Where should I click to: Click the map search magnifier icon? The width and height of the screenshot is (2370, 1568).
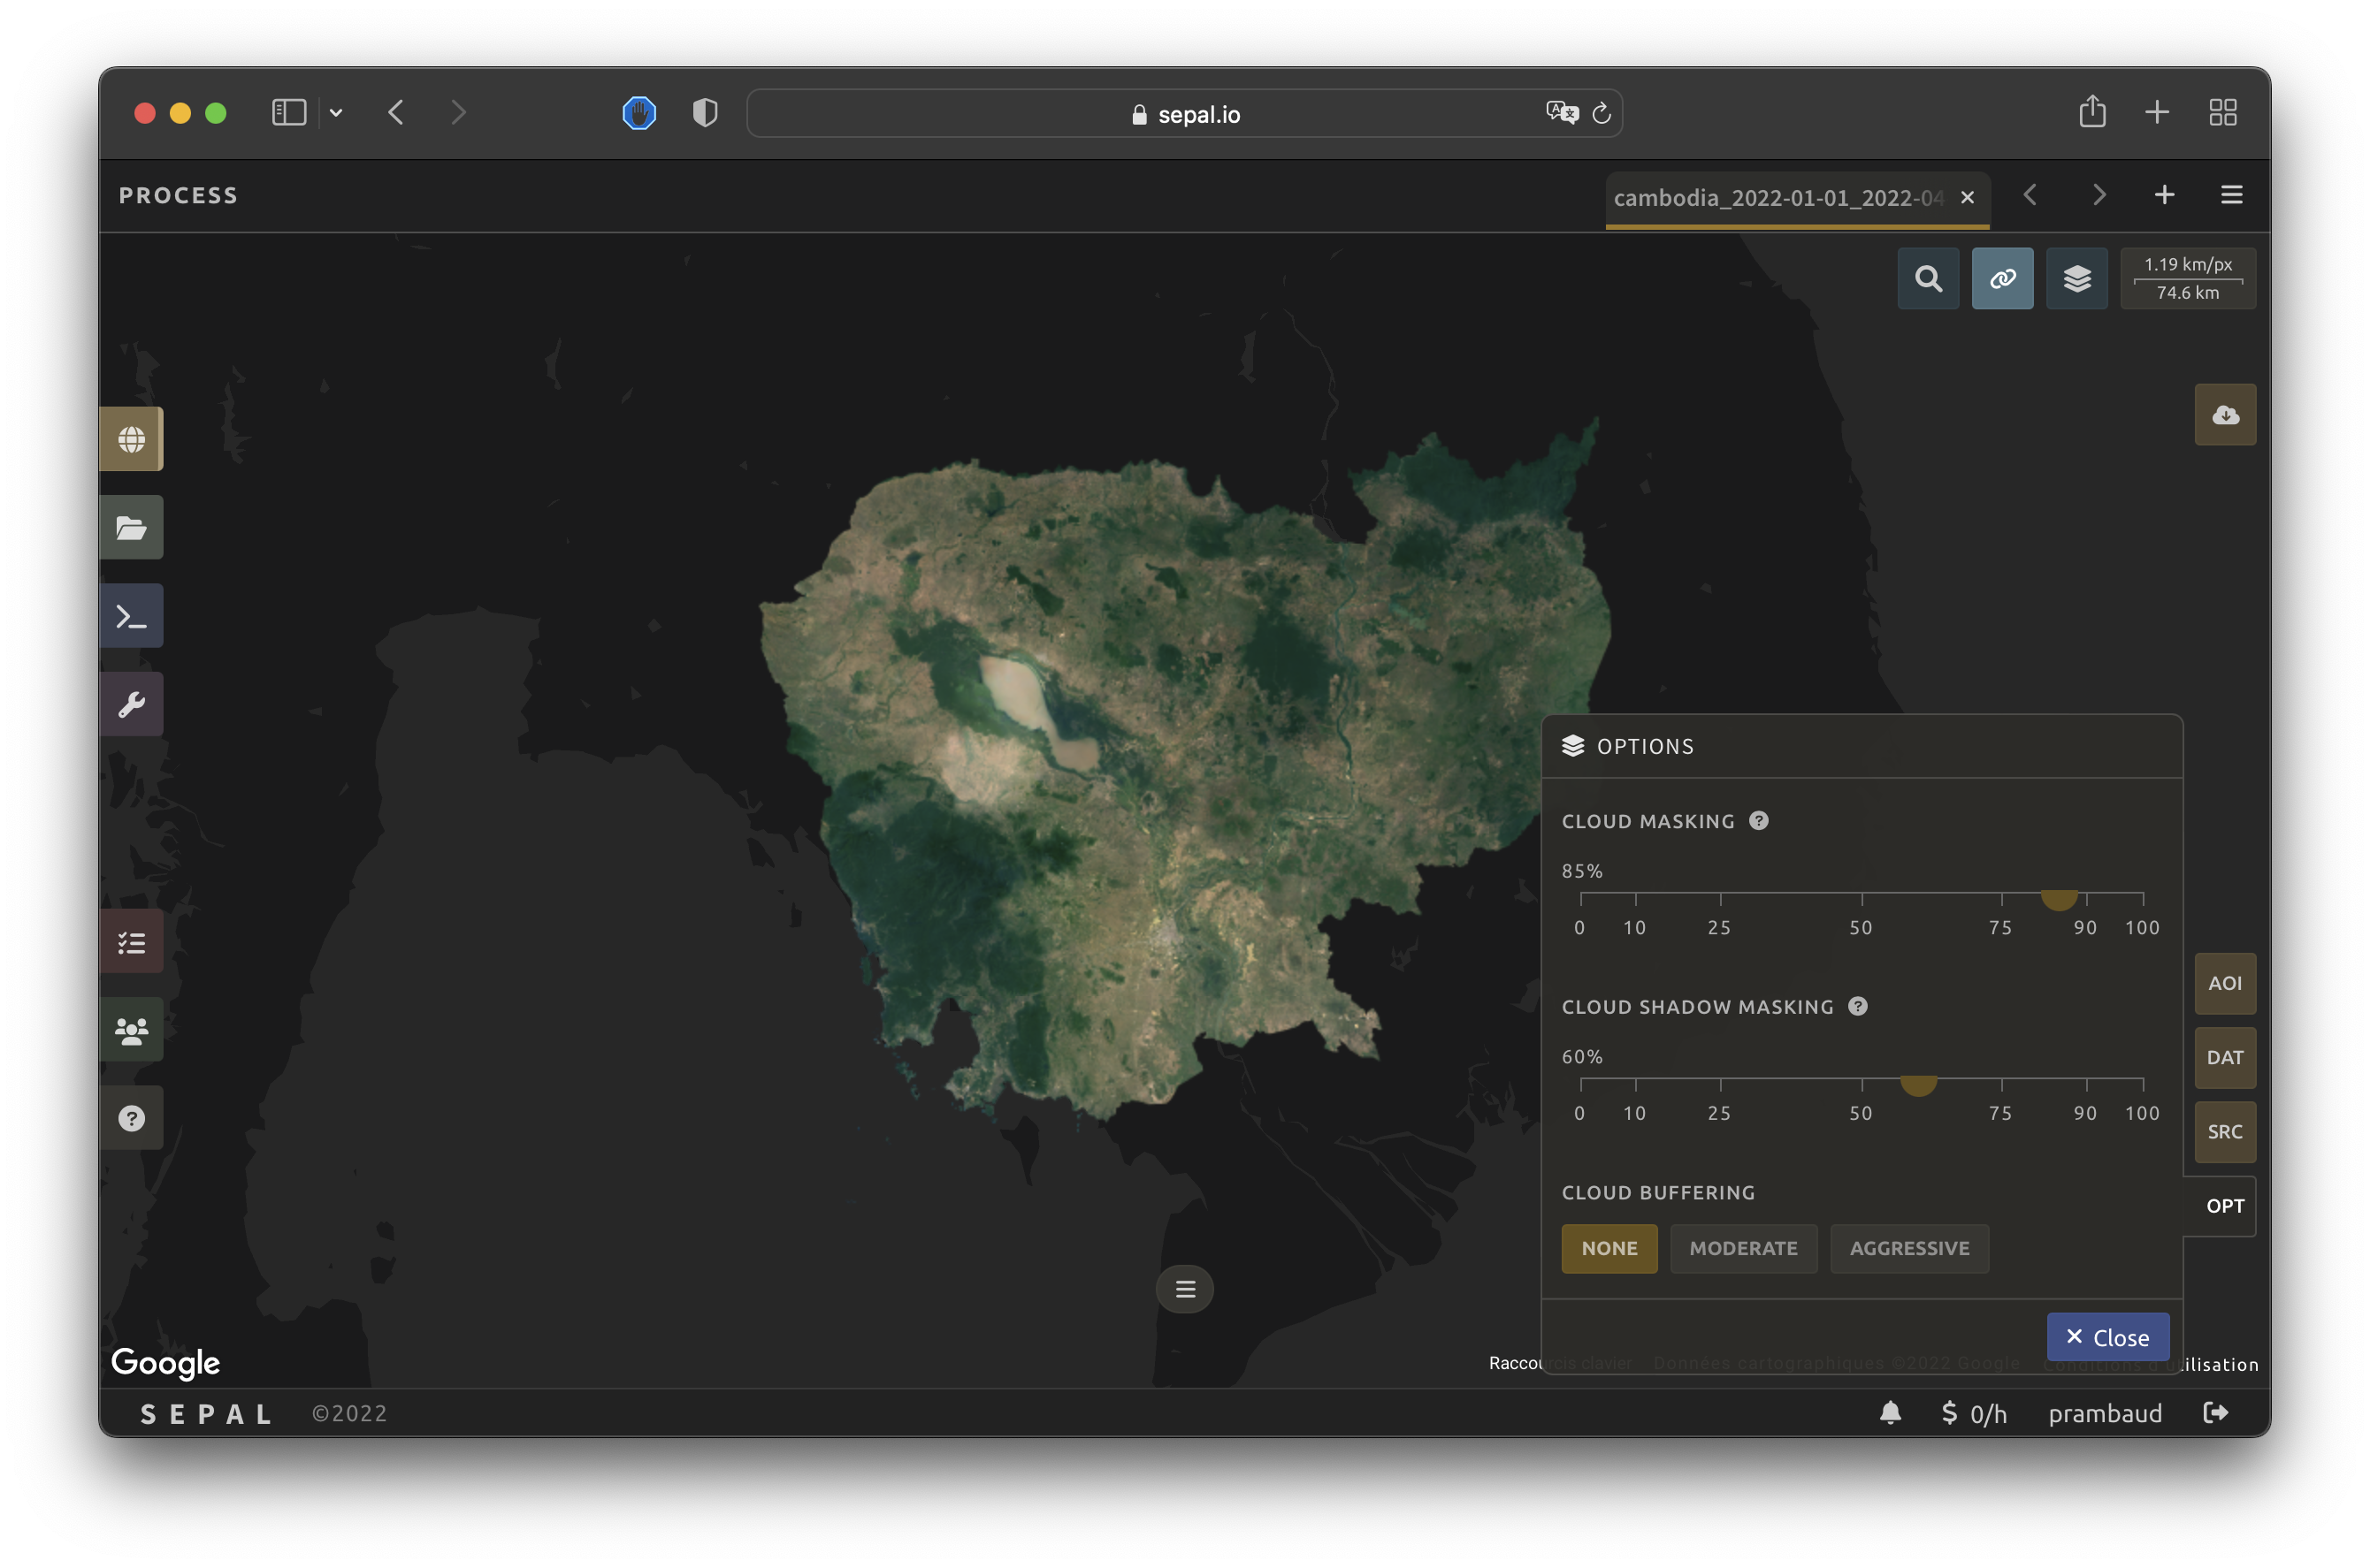click(1928, 278)
